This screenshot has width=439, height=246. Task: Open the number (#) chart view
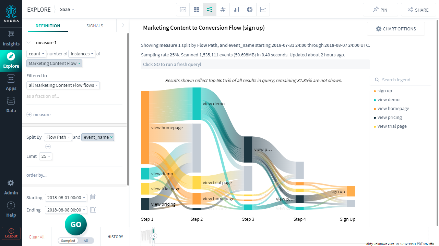[223, 9]
